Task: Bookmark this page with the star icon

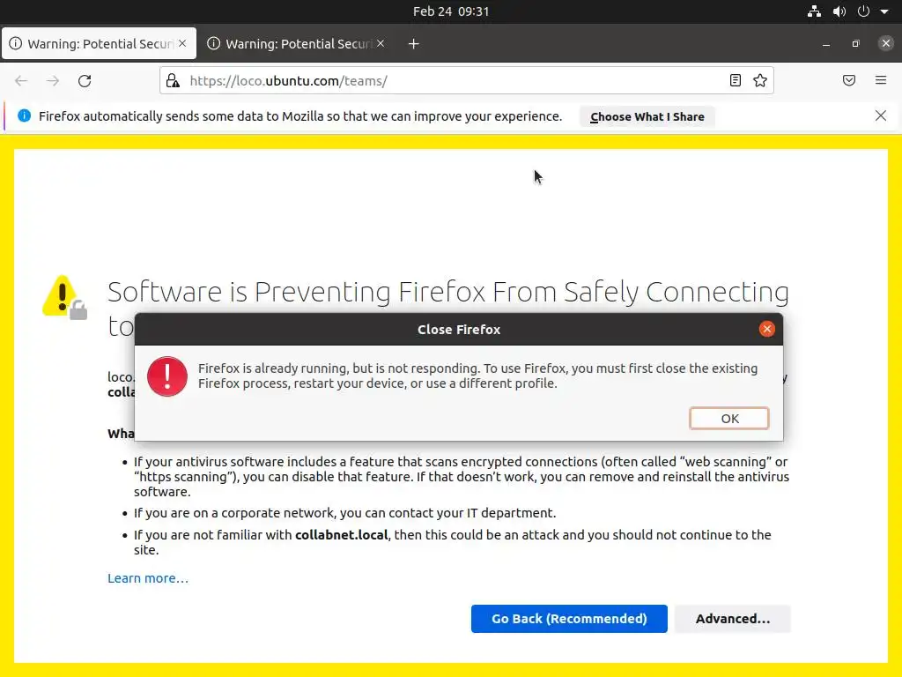Action: 760,80
